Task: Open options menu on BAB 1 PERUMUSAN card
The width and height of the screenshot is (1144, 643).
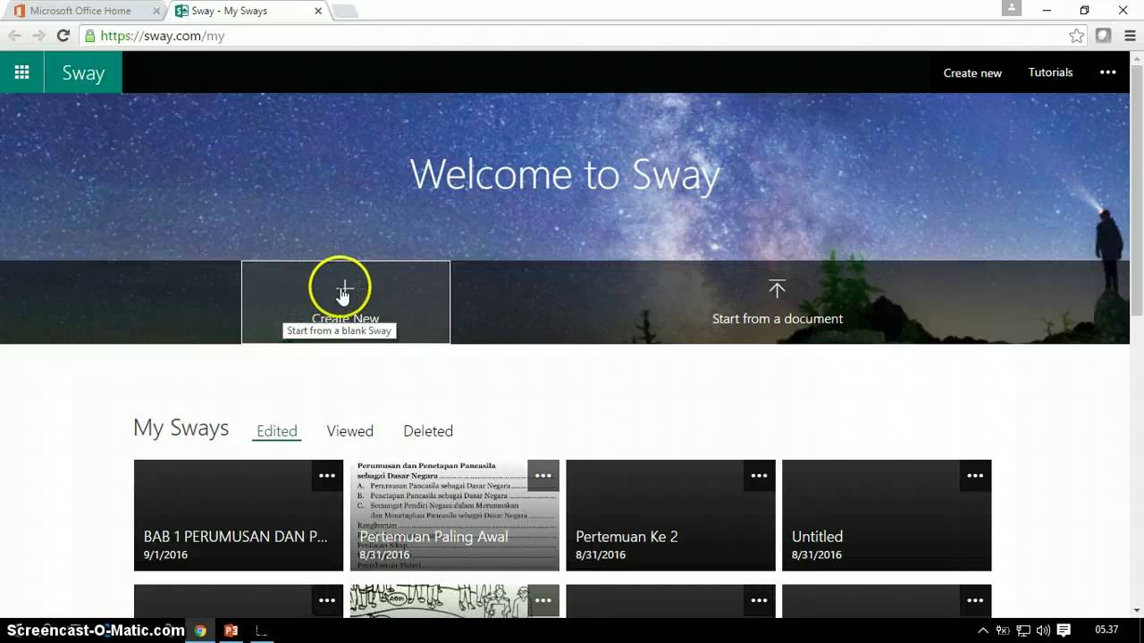Action: pos(327,476)
